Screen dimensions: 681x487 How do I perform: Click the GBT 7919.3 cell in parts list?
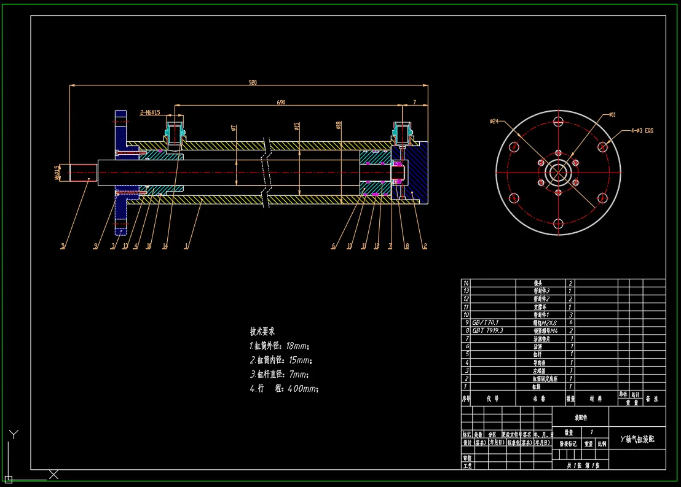click(x=488, y=330)
